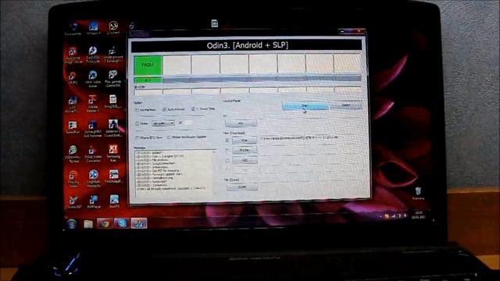Viewport: 500px width, 281px height.
Task: Enable the Dump checkbox
Action: 137,123
